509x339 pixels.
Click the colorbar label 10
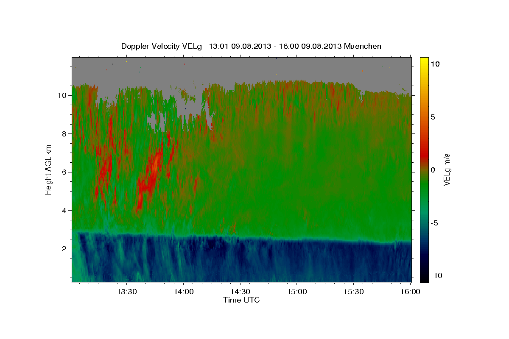pos(435,64)
